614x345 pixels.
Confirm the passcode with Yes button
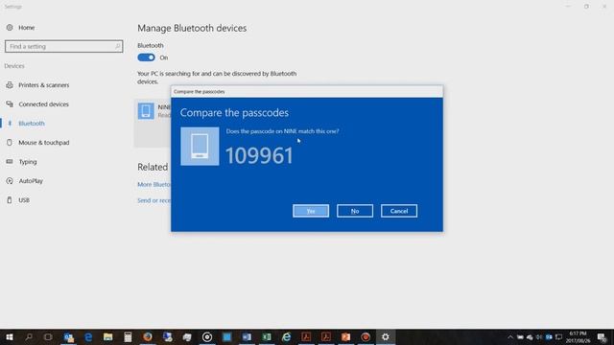311,211
